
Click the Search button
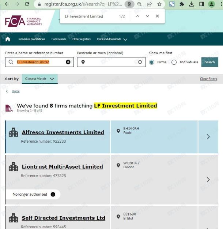(x=210, y=62)
